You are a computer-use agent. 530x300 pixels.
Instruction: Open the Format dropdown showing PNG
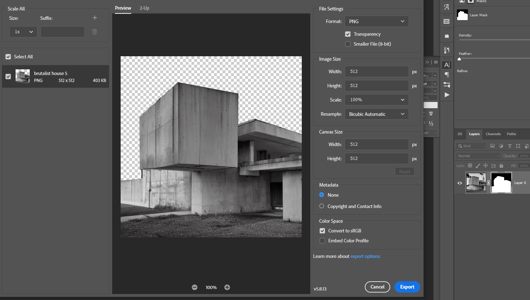[376, 21]
